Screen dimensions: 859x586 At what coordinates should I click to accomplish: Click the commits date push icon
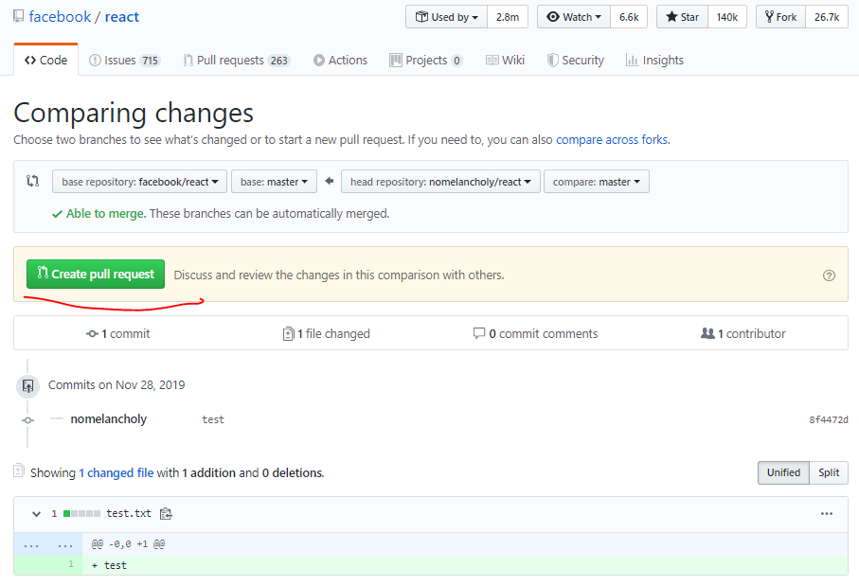pyautogui.click(x=28, y=386)
